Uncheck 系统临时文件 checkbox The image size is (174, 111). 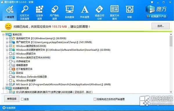click(10, 38)
